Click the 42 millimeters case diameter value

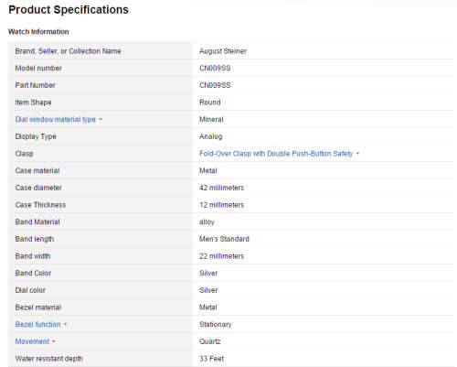tap(221, 188)
